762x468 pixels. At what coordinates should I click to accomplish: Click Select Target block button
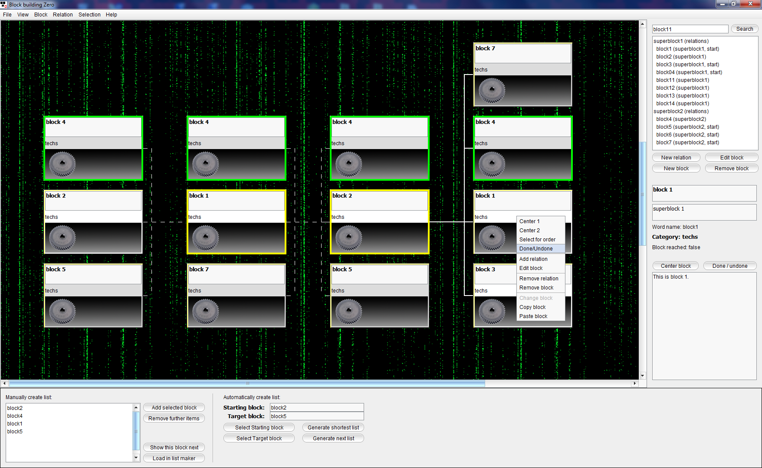(x=259, y=439)
